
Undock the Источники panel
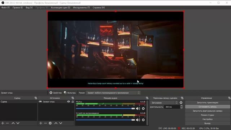coord(73,98)
